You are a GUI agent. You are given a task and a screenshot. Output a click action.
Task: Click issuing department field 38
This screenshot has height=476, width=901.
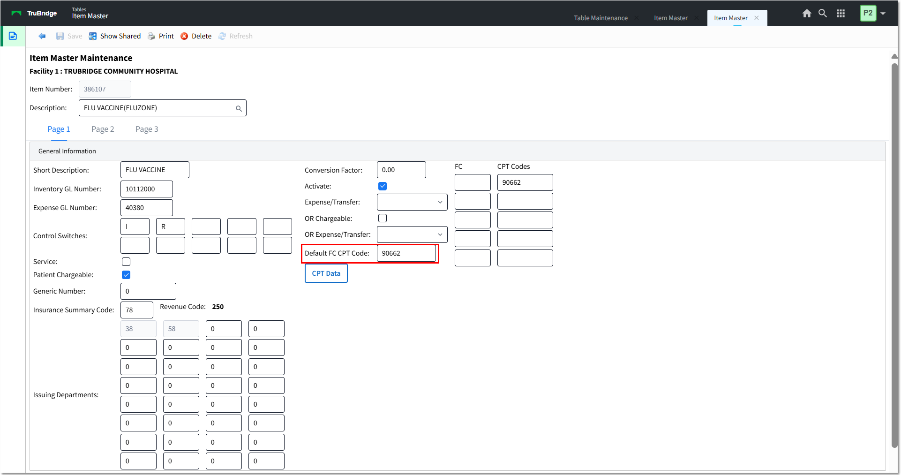pos(138,329)
